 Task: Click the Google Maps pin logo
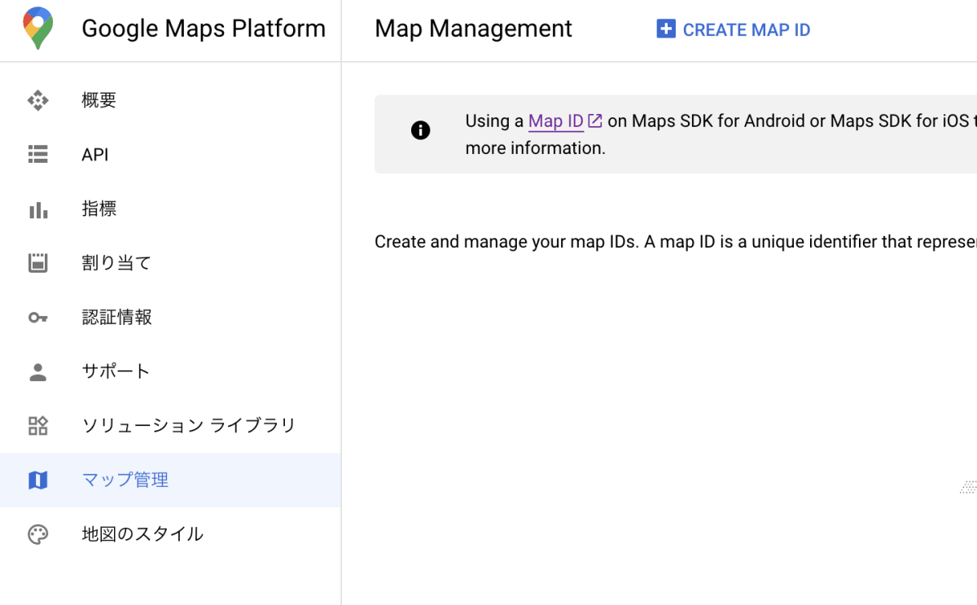(x=38, y=28)
